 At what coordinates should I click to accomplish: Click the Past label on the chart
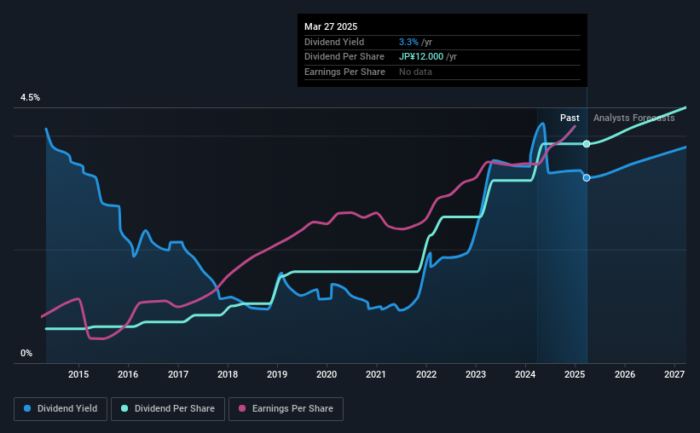pos(570,118)
